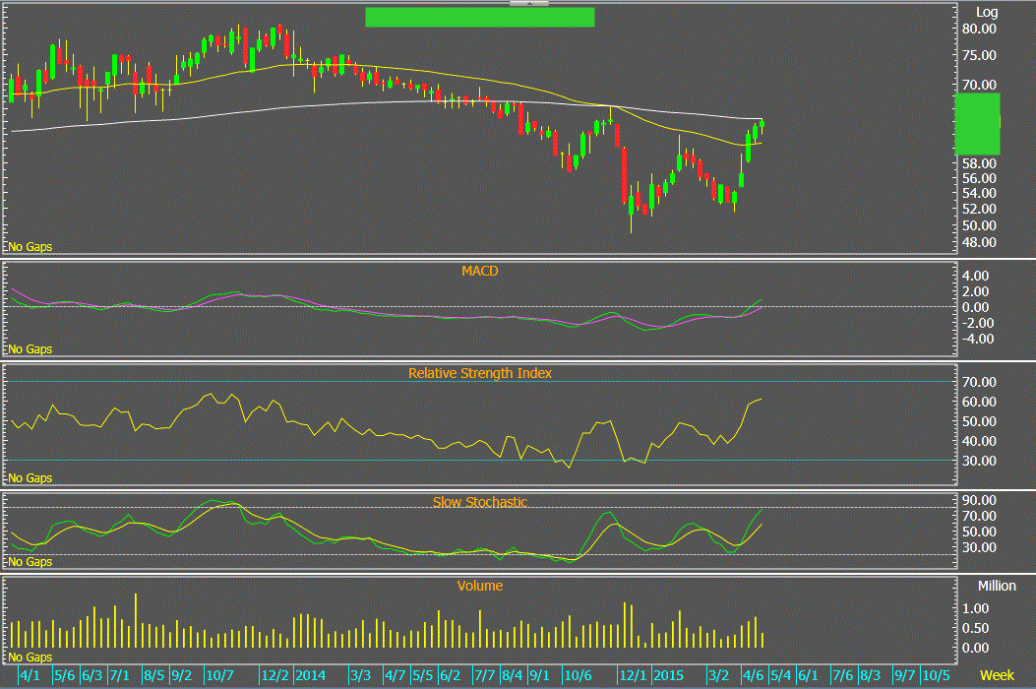Click No Gaps in the Slow Stochastic panel
This screenshot has width=1036, height=689.
coord(30,561)
